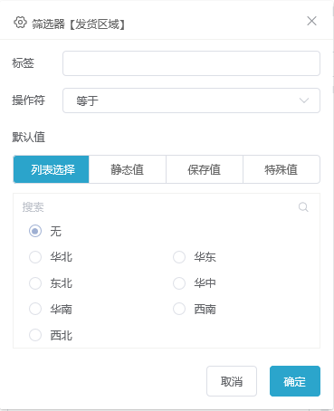This screenshot has height=411, width=334.
Task: Select the 华北 radio button
Action: click(x=35, y=257)
